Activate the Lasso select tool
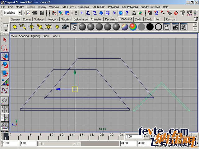 point(5,48)
